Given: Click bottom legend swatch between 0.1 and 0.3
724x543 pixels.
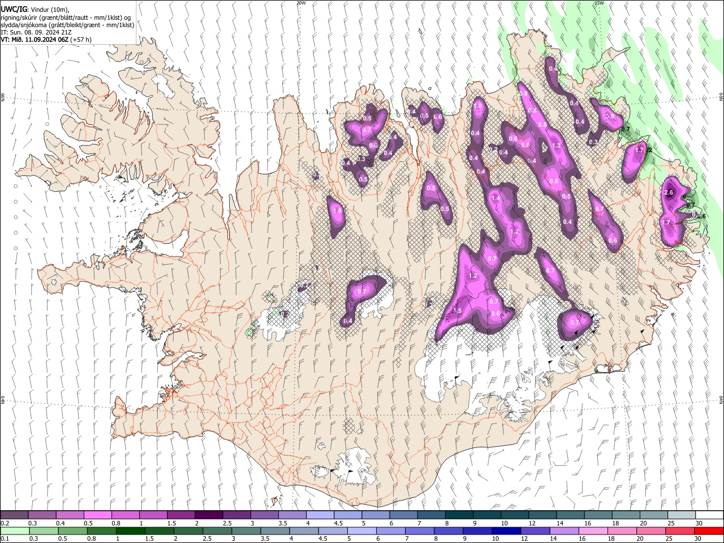Looking at the screenshot, I should coord(15,531).
